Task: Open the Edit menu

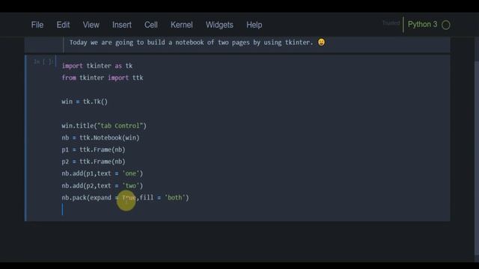Action: (63, 25)
